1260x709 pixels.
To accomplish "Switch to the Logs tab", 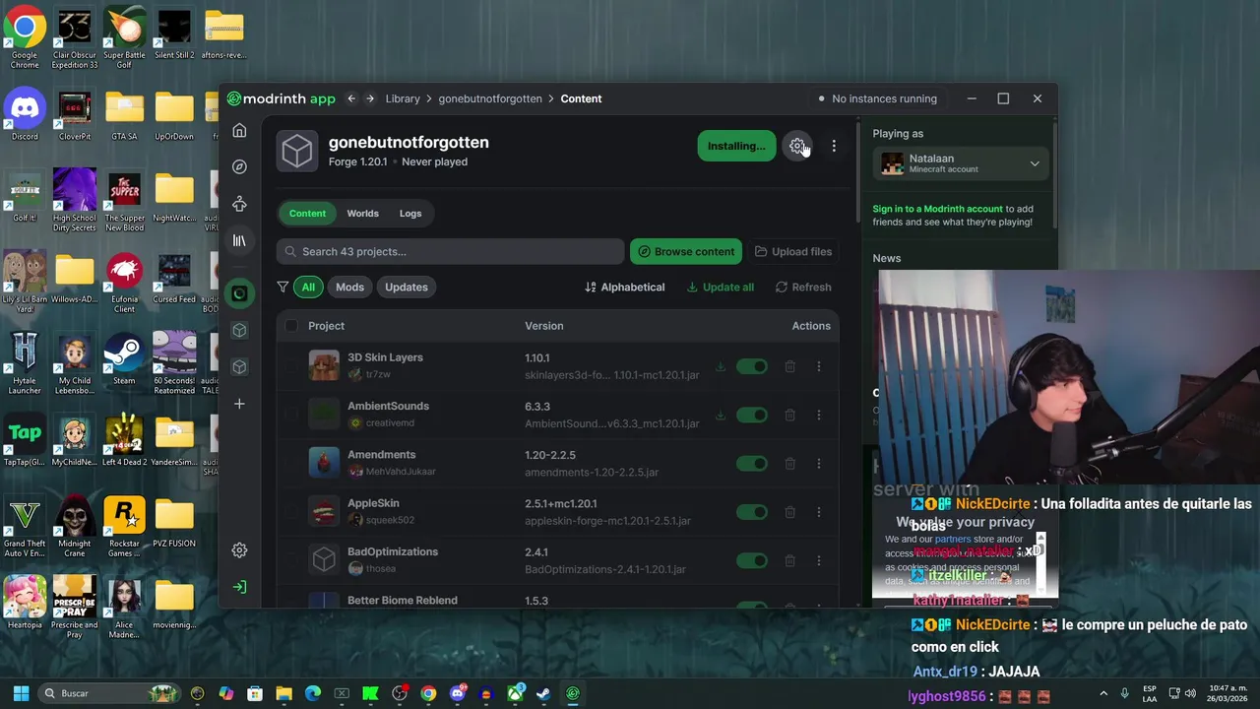I will click(410, 213).
